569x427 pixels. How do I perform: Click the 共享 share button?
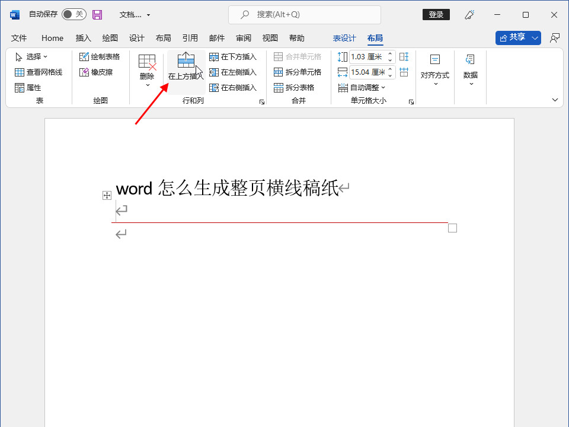[512, 38]
